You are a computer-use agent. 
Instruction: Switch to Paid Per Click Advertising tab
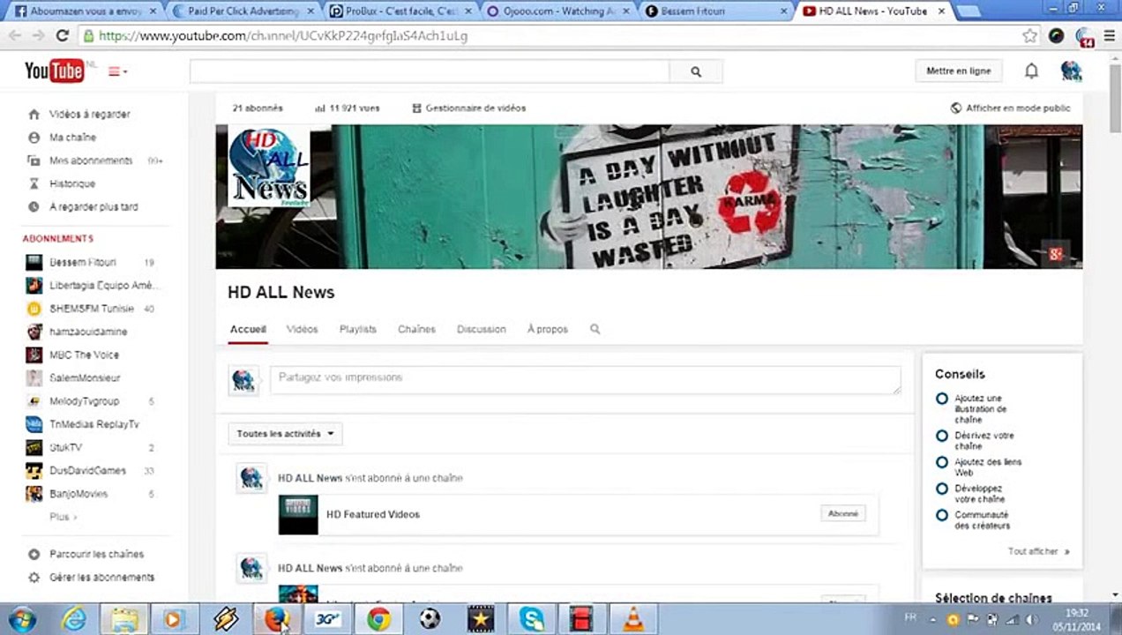tap(243, 11)
